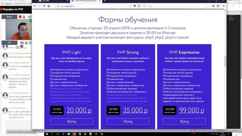242x136 pixels.
Task: Click the old price badge 35 000
Action: tap(57, 110)
